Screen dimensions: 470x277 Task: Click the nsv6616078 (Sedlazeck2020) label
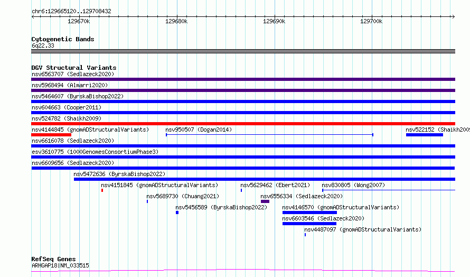73,141
